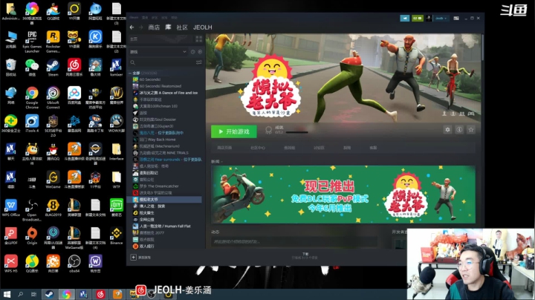Go back with the Steam back arrow
535x300 pixels.
pyautogui.click(x=132, y=27)
